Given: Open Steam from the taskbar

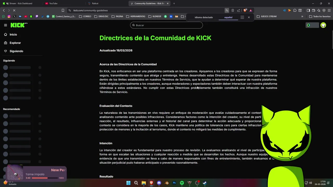Looking at the screenshot, I should 205,183.
